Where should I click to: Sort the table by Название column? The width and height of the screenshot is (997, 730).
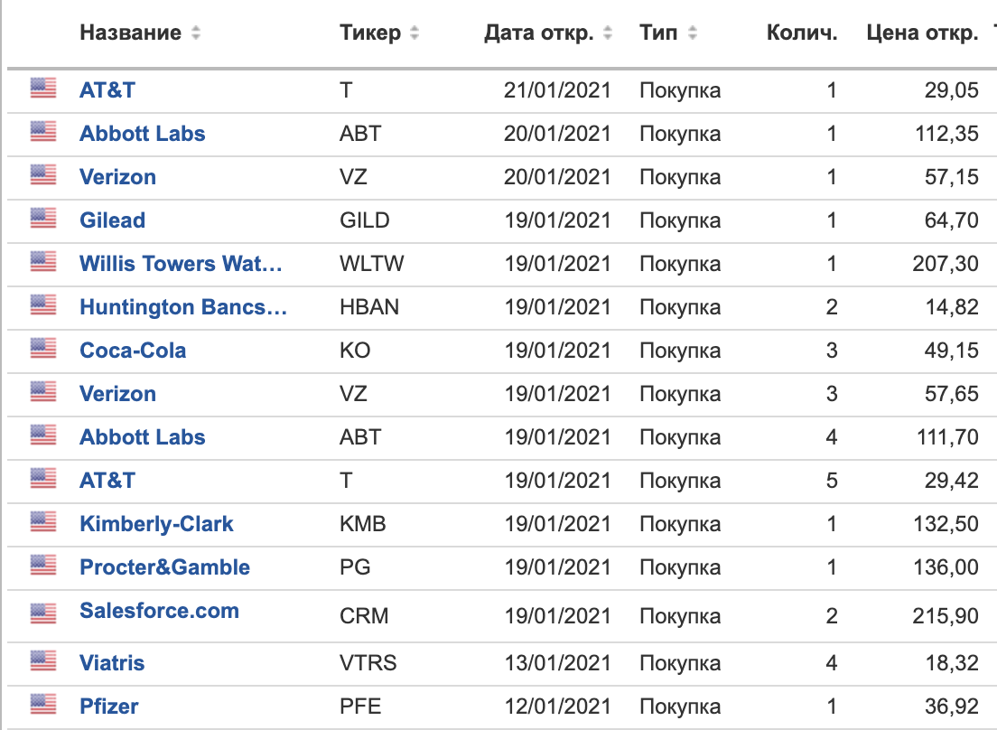(x=196, y=33)
